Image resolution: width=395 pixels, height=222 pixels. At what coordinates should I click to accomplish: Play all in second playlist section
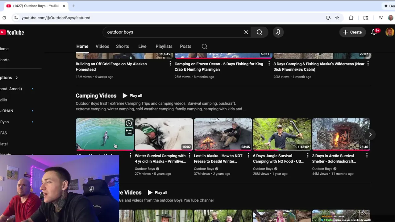(157, 192)
